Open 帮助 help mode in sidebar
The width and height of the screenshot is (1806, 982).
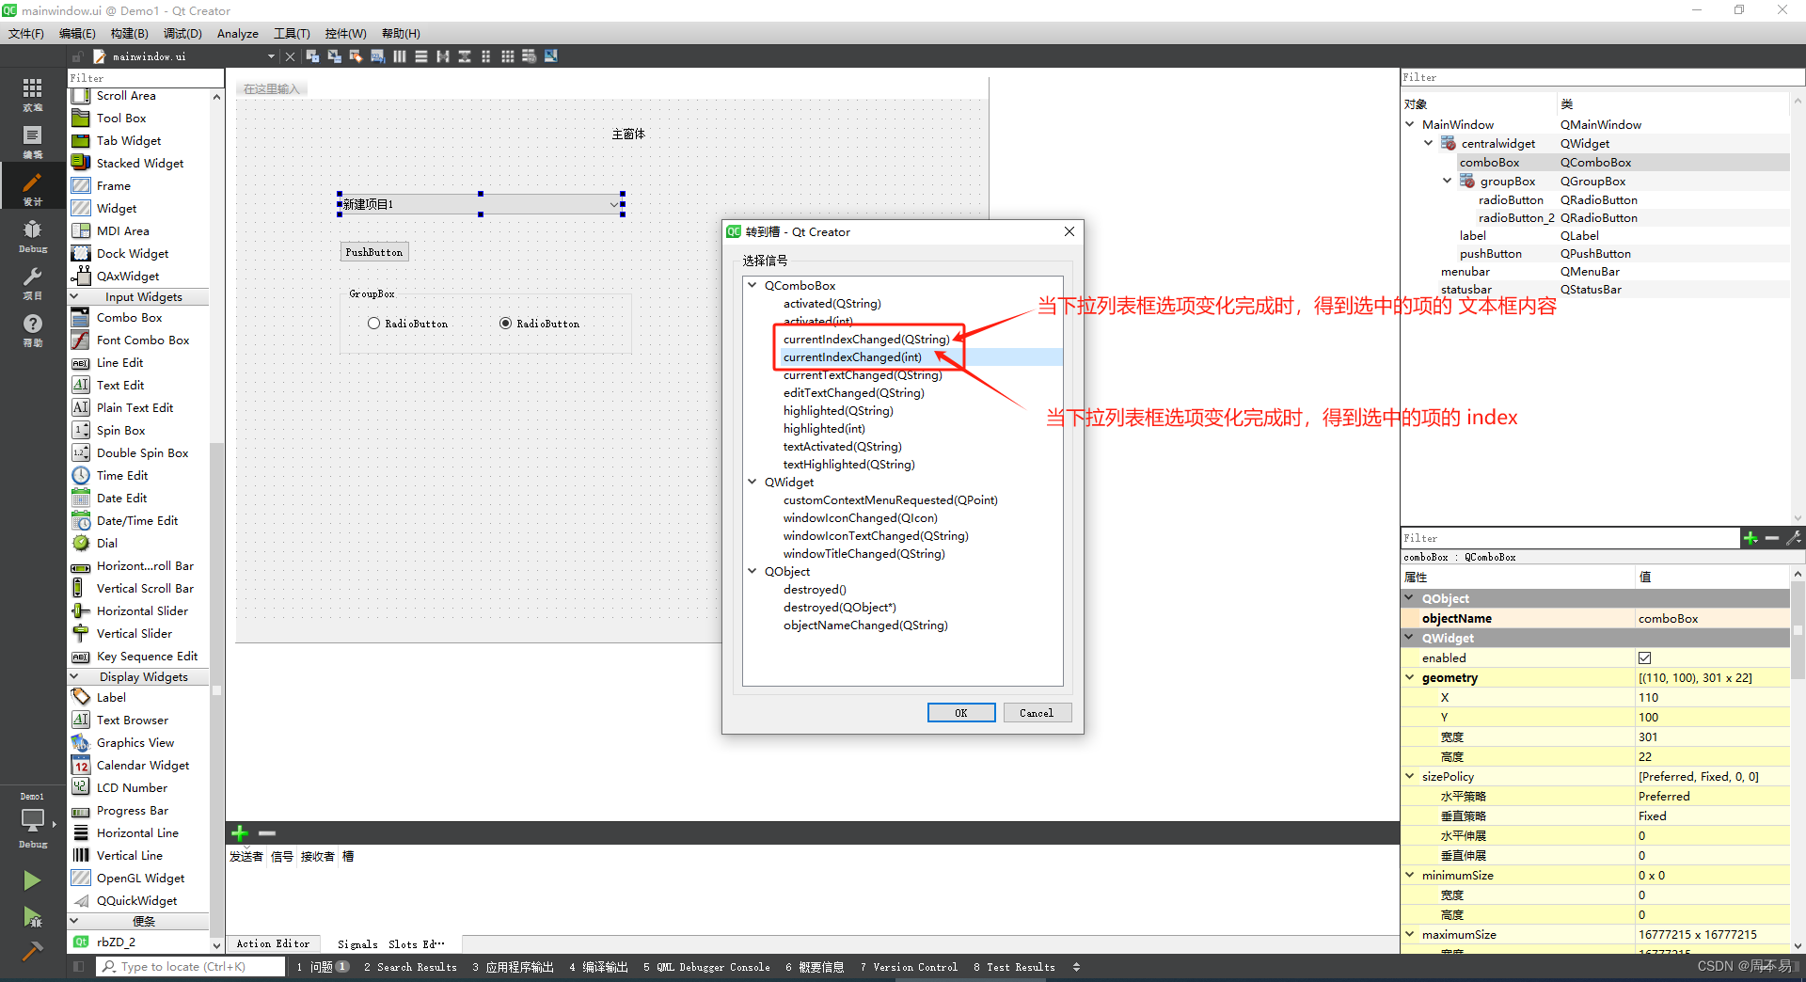pos(33,329)
